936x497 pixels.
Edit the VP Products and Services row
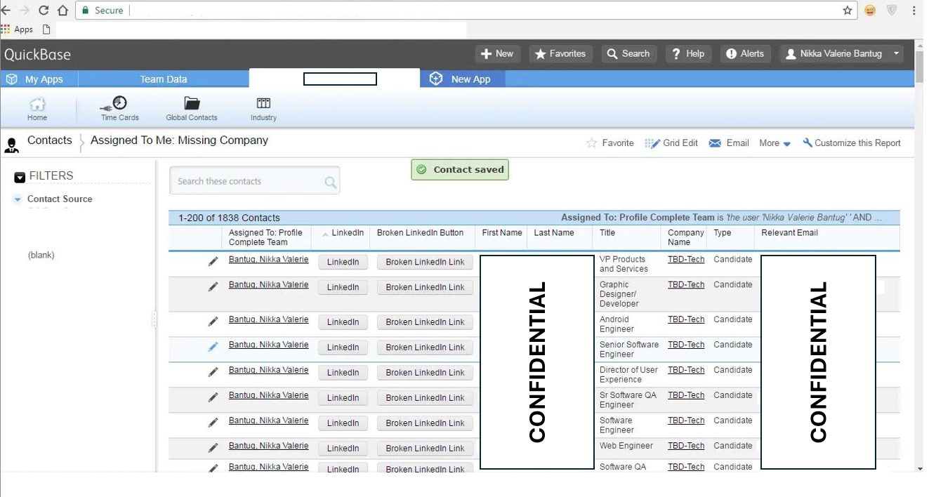point(213,262)
